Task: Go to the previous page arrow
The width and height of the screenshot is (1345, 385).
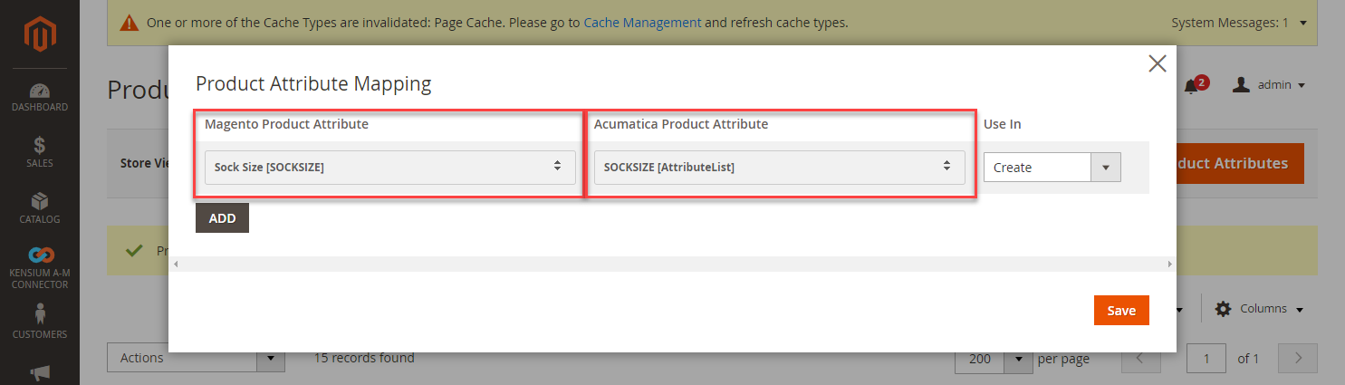Action: (1141, 359)
